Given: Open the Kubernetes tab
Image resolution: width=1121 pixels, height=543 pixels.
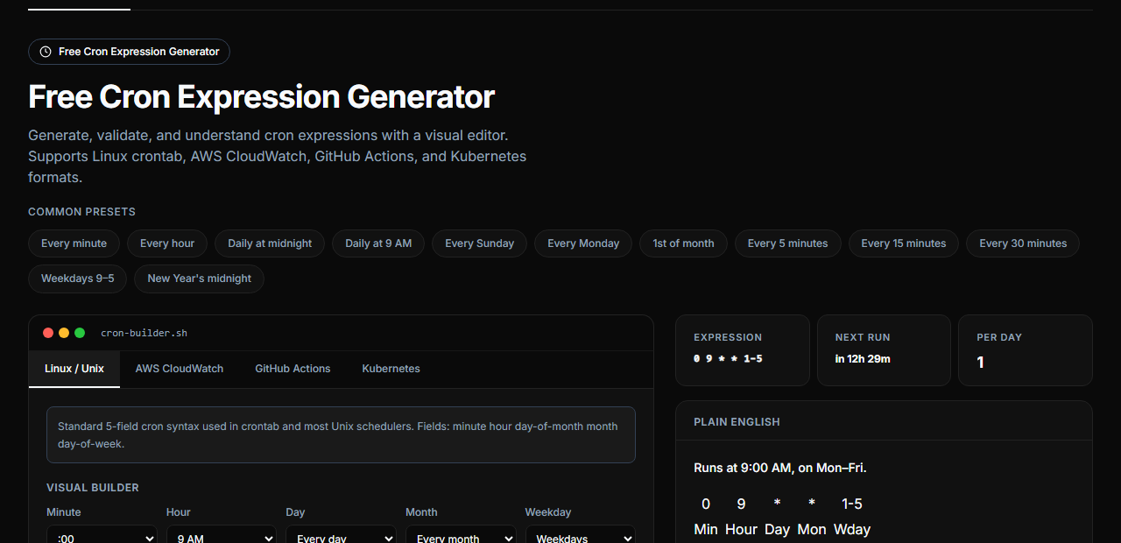Looking at the screenshot, I should (391, 369).
